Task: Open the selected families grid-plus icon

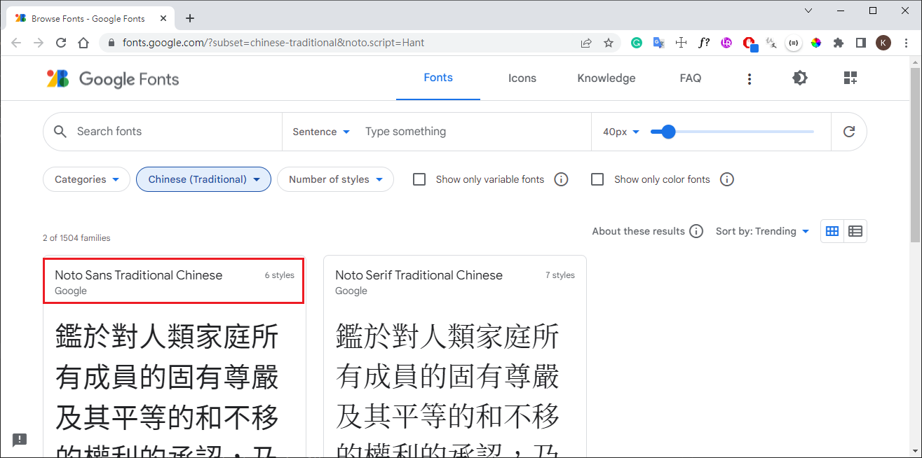Action: click(850, 78)
